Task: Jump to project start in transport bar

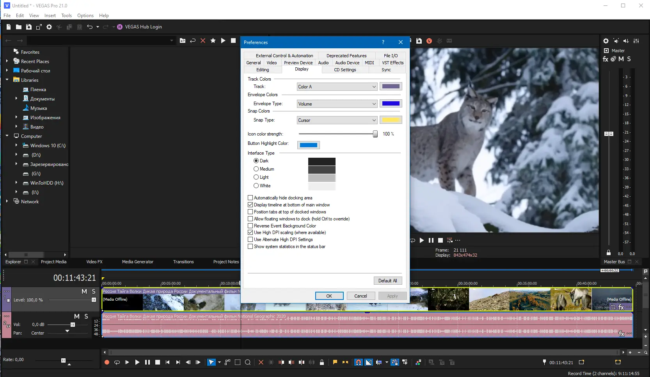Action: (168, 362)
